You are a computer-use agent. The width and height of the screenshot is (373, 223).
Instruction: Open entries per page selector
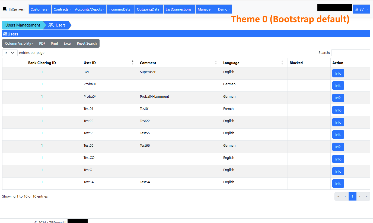pyautogui.click(x=10, y=53)
